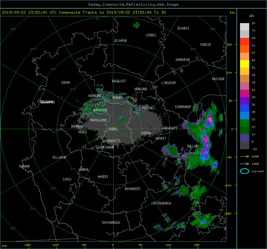The width and height of the screenshot is (267, 249).
Task: Click the dark gray -20 to 5 dBZ swatch
Action: pyautogui.click(x=244, y=145)
